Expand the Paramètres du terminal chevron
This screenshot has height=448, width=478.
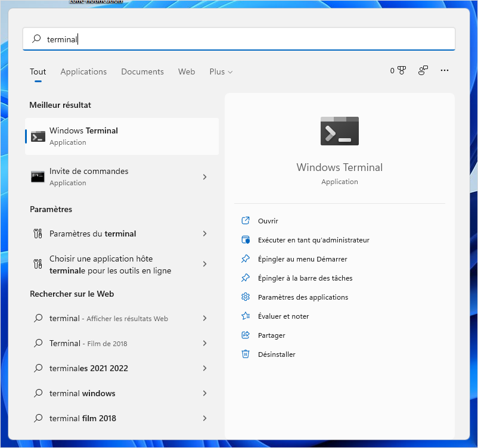[x=204, y=234]
